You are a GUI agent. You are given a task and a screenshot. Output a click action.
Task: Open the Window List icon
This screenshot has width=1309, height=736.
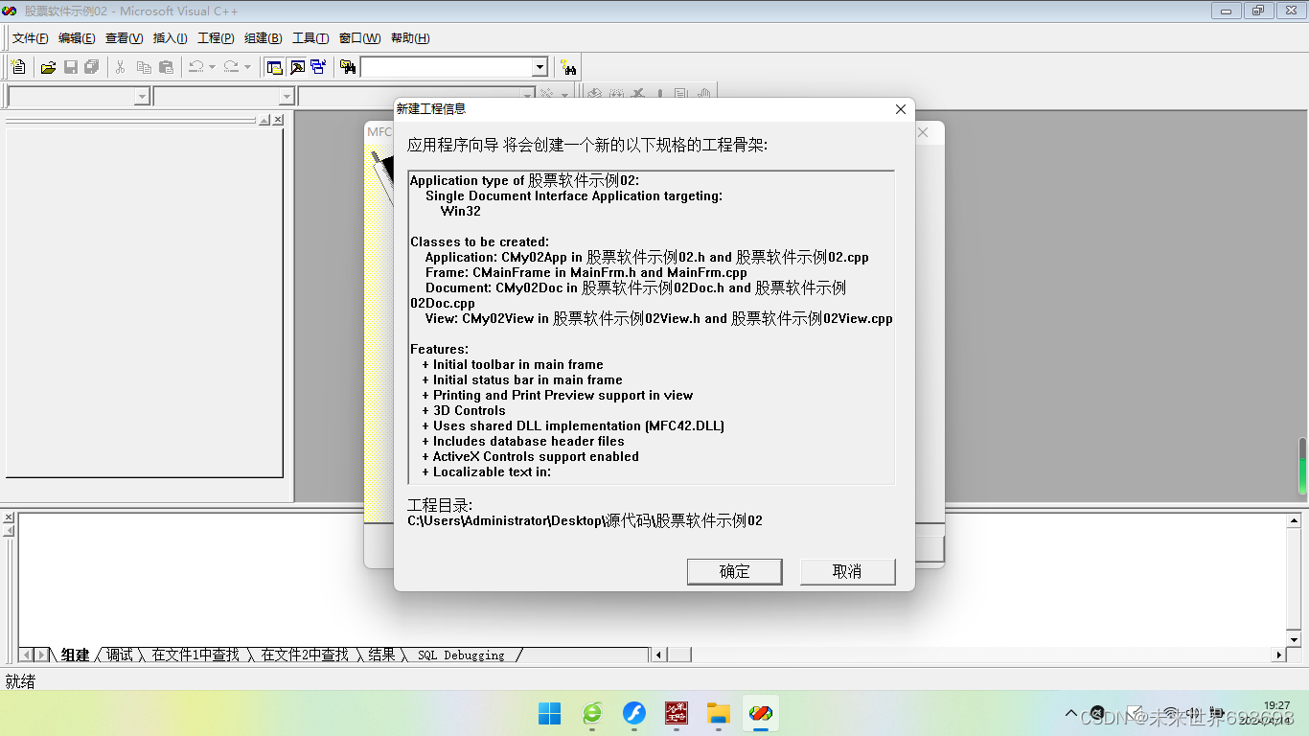coord(318,67)
